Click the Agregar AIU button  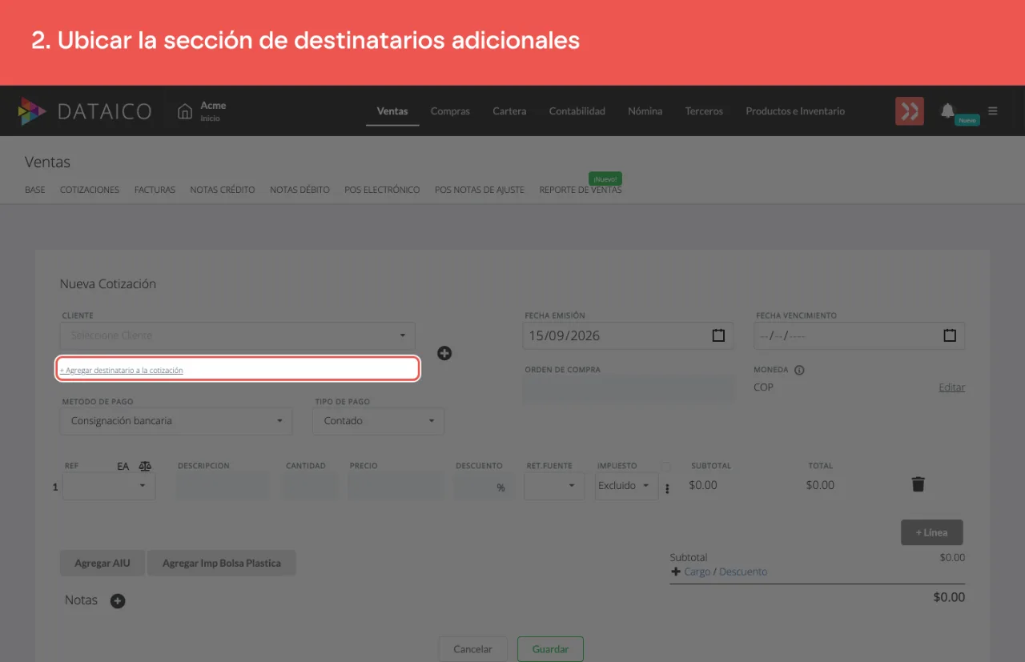(x=102, y=563)
